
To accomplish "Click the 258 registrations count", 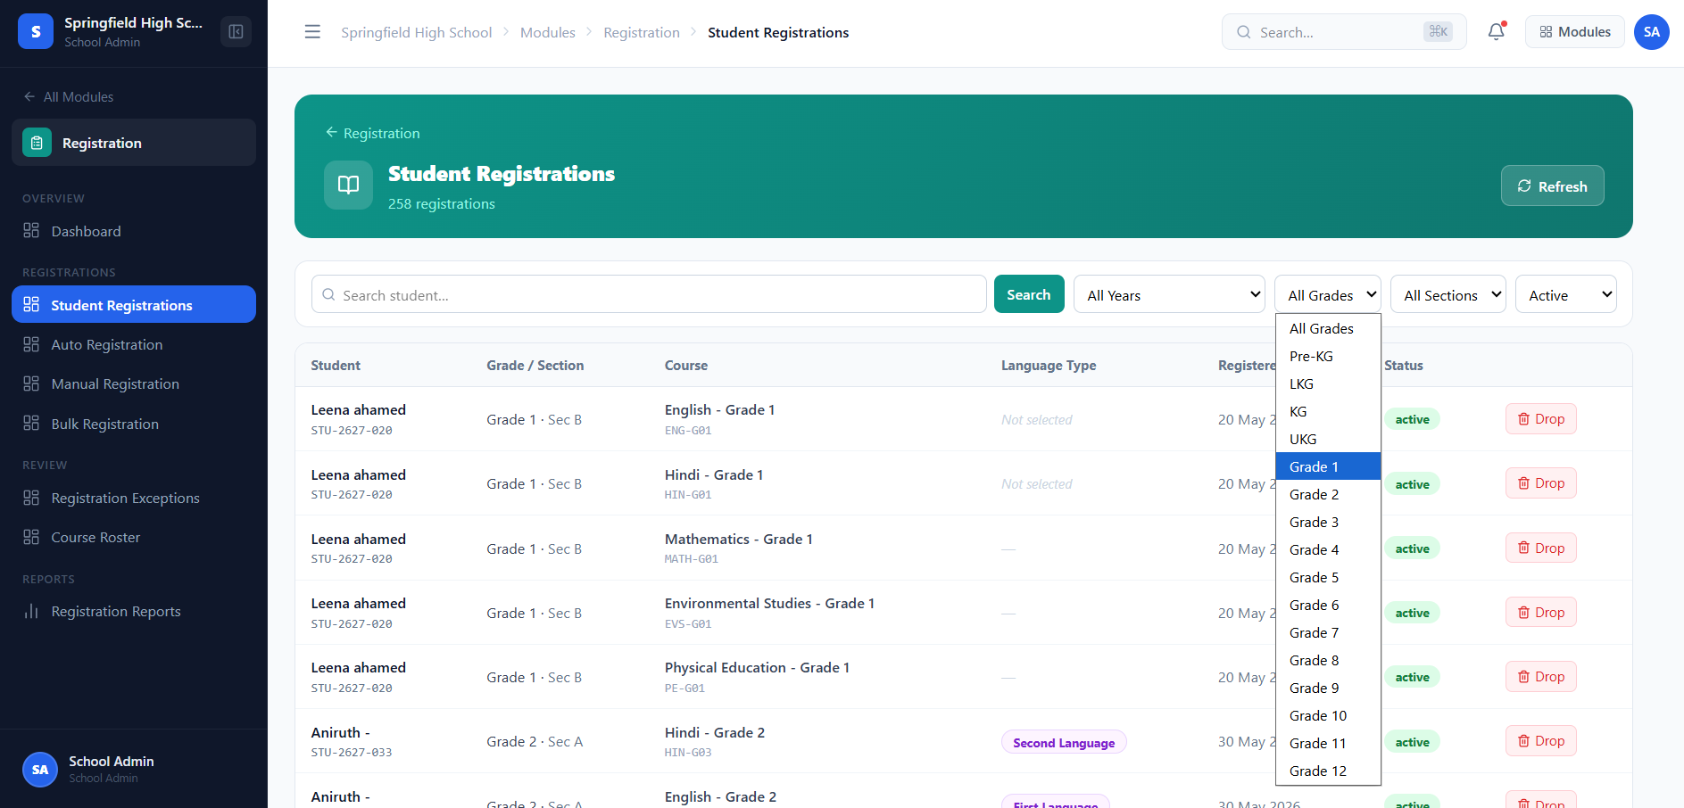I will [x=442, y=203].
